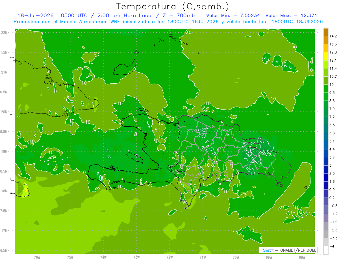Image resolution: width=339 pixels, height=261 pixels.
Task: Click the '14.2' colorbar value
Action: pyautogui.click(x=333, y=36)
